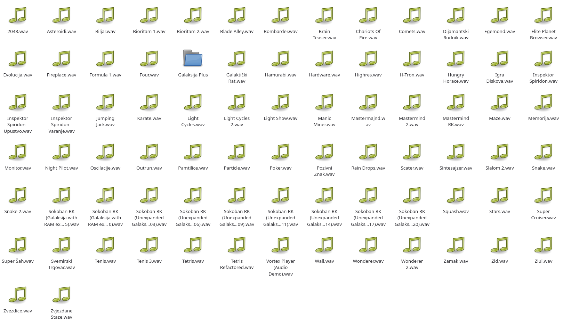Select the Rain Drops.wav file
The image size is (563, 335).
click(x=368, y=153)
